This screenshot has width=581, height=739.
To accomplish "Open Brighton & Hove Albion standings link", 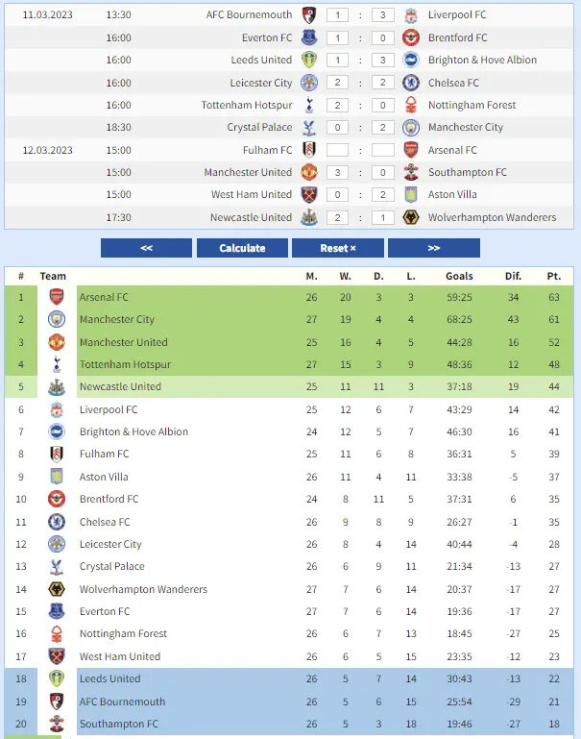I will coord(133,432).
